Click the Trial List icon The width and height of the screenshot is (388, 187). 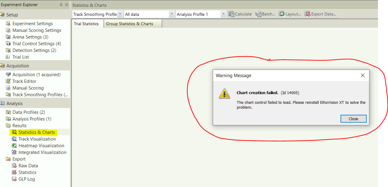click(8, 57)
